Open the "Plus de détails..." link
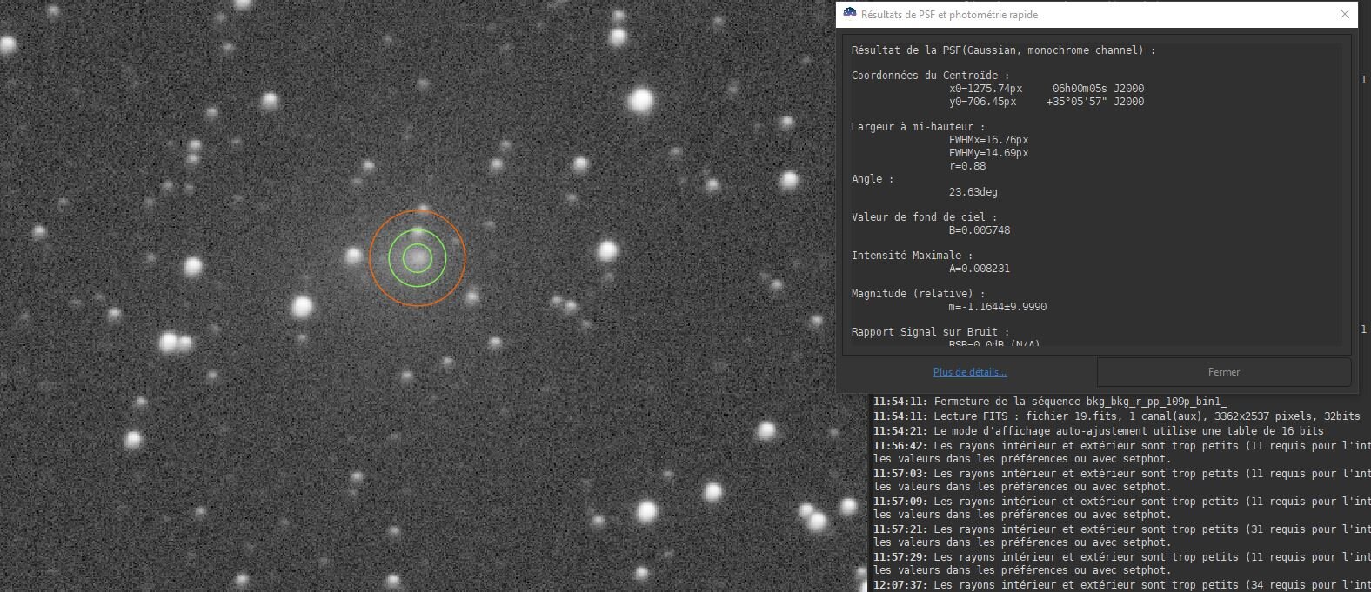This screenshot has height=592, width=1371. (970, 372)
